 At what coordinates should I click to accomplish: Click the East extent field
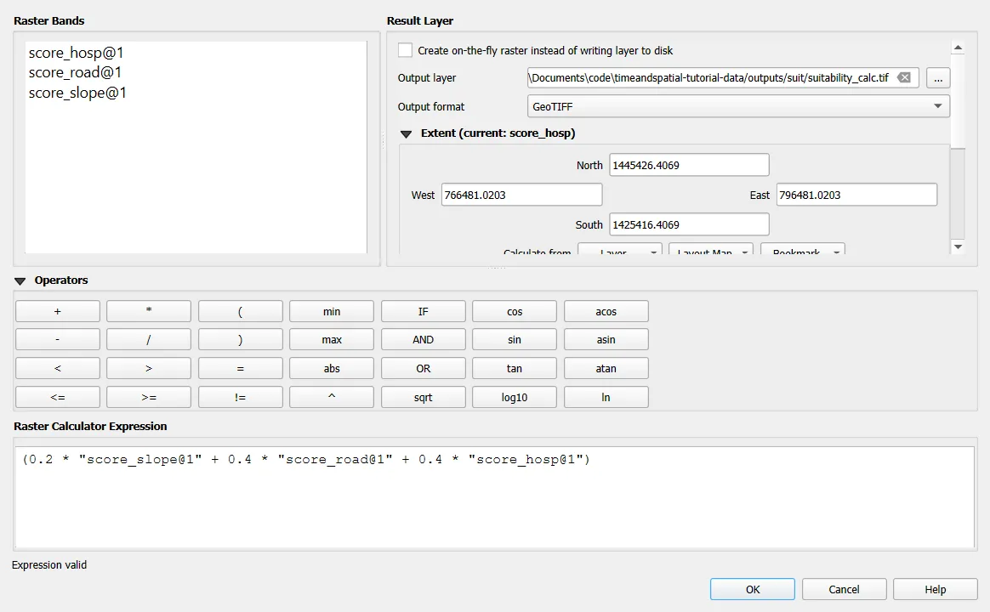[x=856, y=195]
